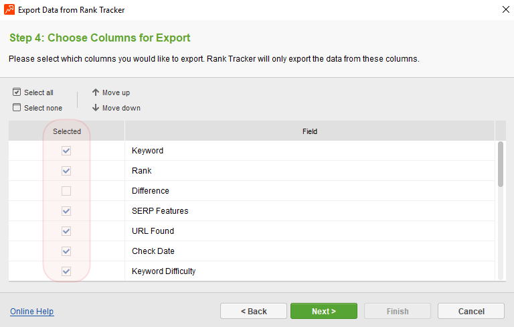Click the Select all checkmark icon

tap(17, 92)
